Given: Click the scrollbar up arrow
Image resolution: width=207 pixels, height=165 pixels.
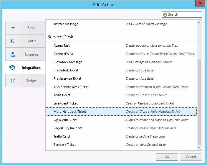Looking at the screenshot, I should pos(199,22).
